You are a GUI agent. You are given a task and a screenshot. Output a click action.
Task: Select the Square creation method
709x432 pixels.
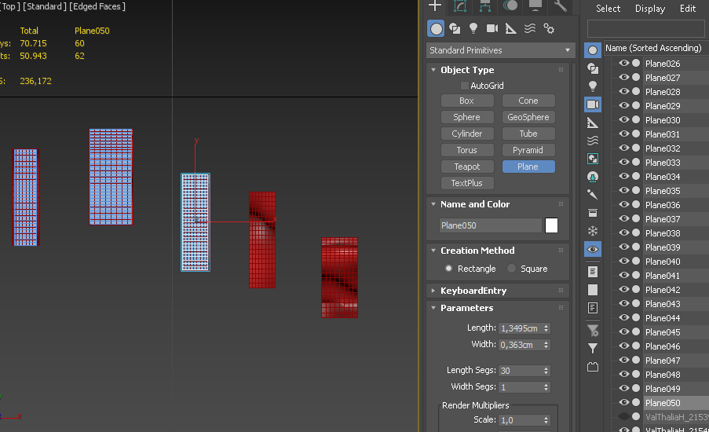512,269
